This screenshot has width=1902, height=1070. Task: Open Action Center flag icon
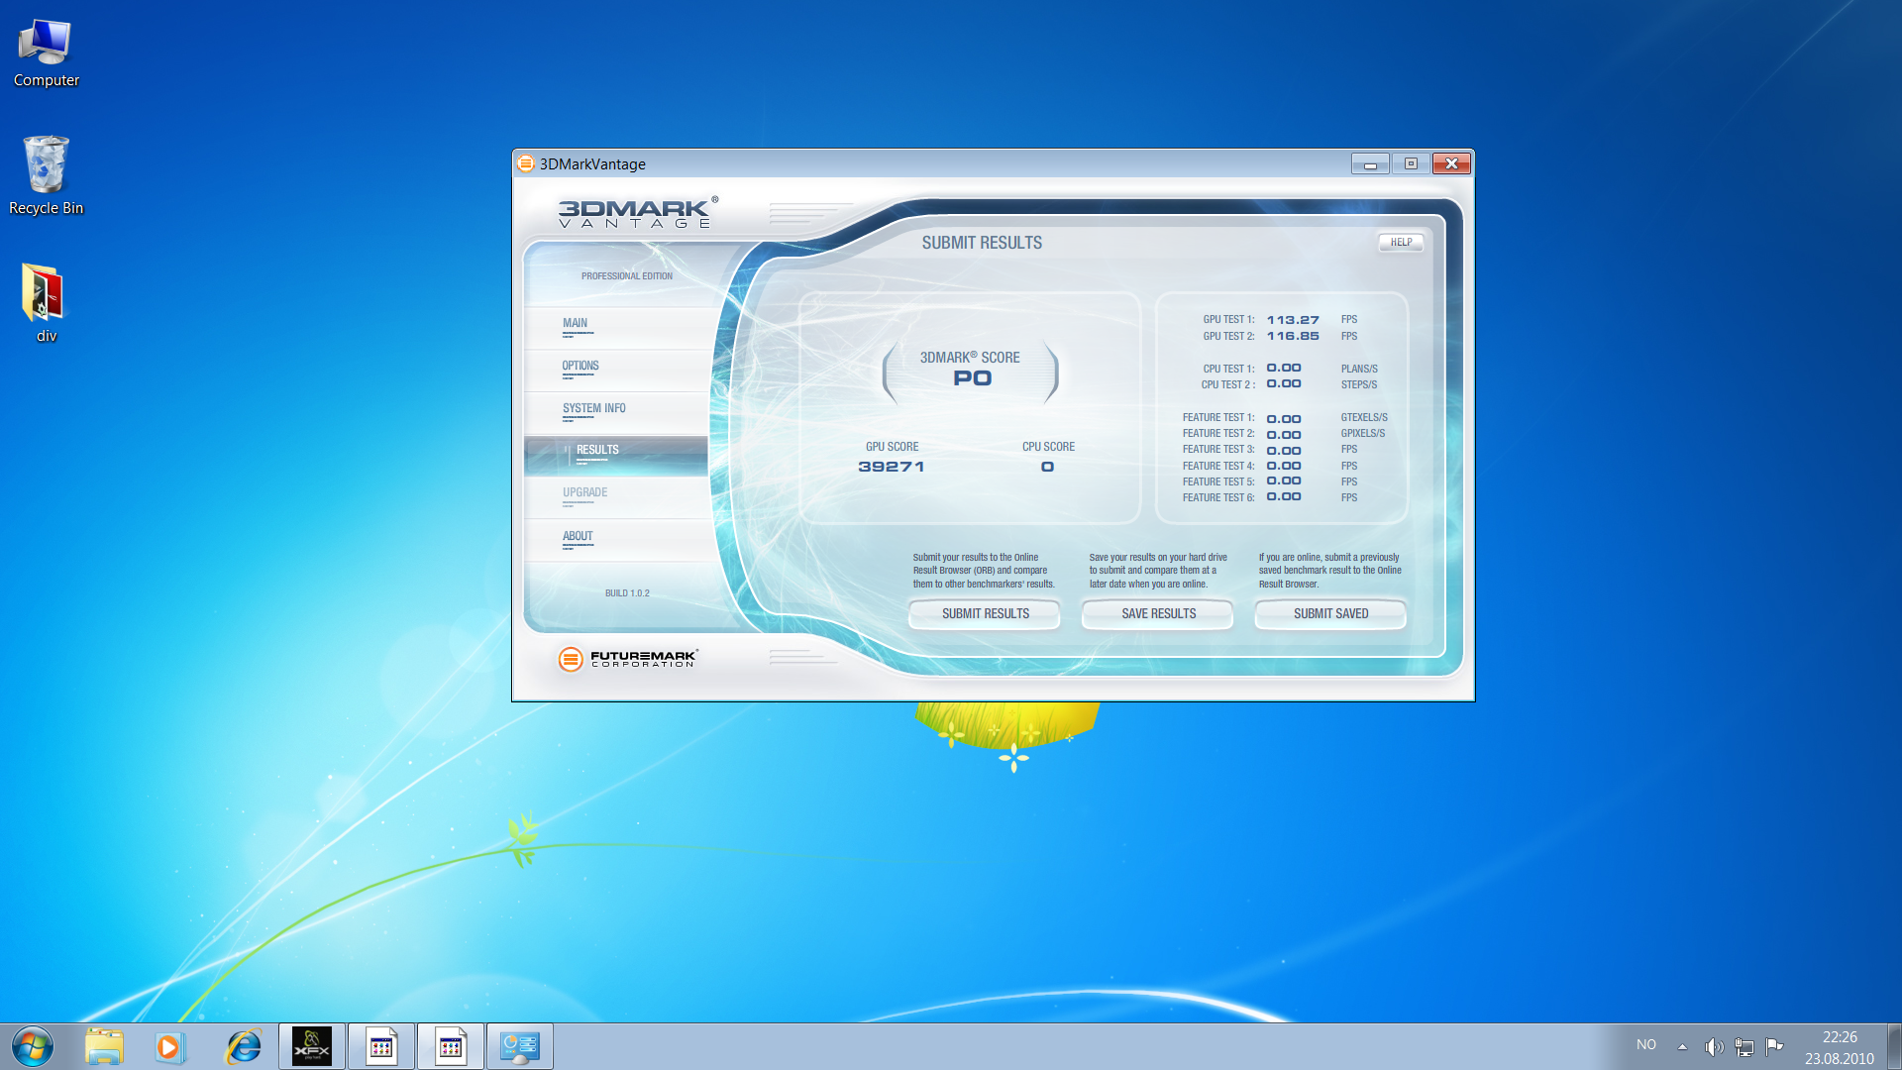click(x=1774, y=1045)
